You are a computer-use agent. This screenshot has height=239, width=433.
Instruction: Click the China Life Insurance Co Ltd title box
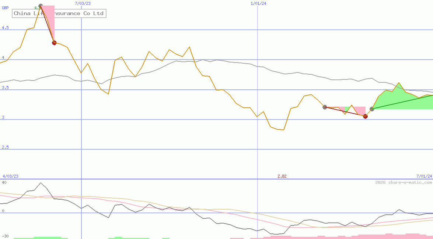(59, 14)
